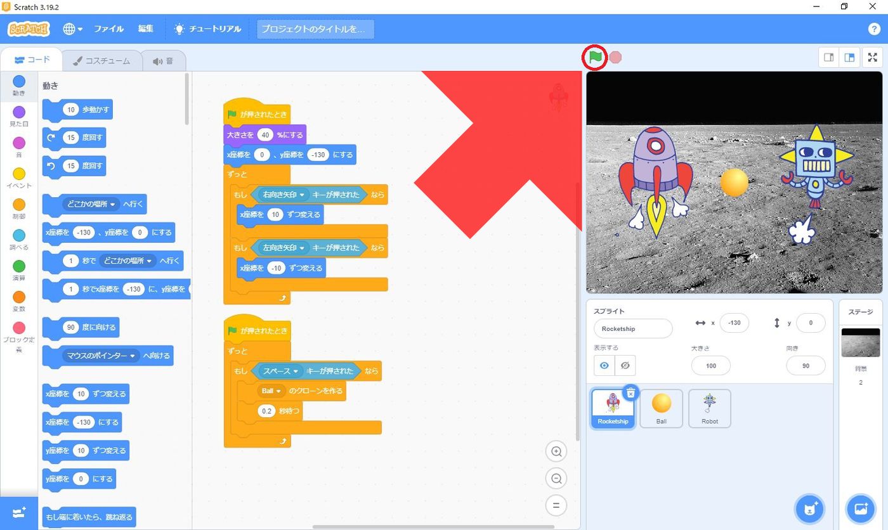This screenshot has width=888, height=530.
Task: Click the sprite size field 100
Action: (x=711, y=365)
